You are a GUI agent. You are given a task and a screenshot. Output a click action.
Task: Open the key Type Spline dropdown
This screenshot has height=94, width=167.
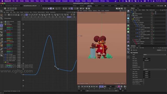tap(154, 55)
